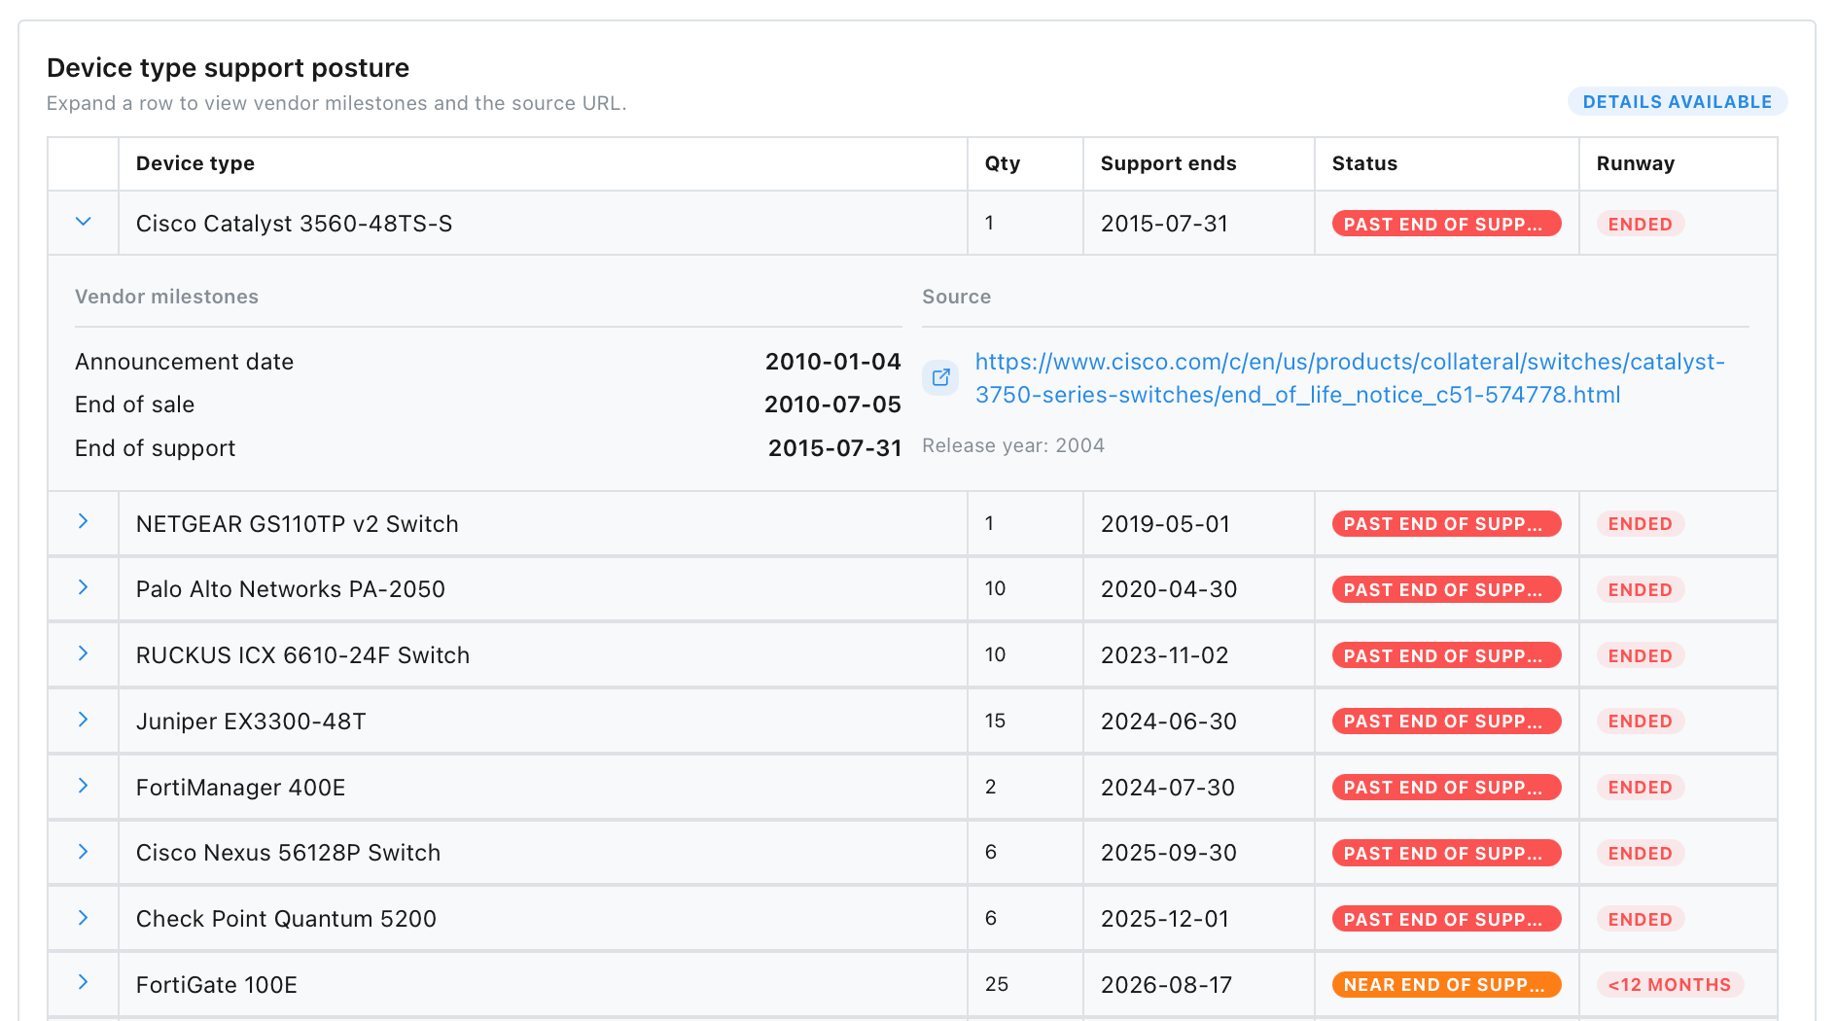Open the Cisco end-of-life notice URL
Viewport: 1838px width, 1021px height.
pos(1350,378)
